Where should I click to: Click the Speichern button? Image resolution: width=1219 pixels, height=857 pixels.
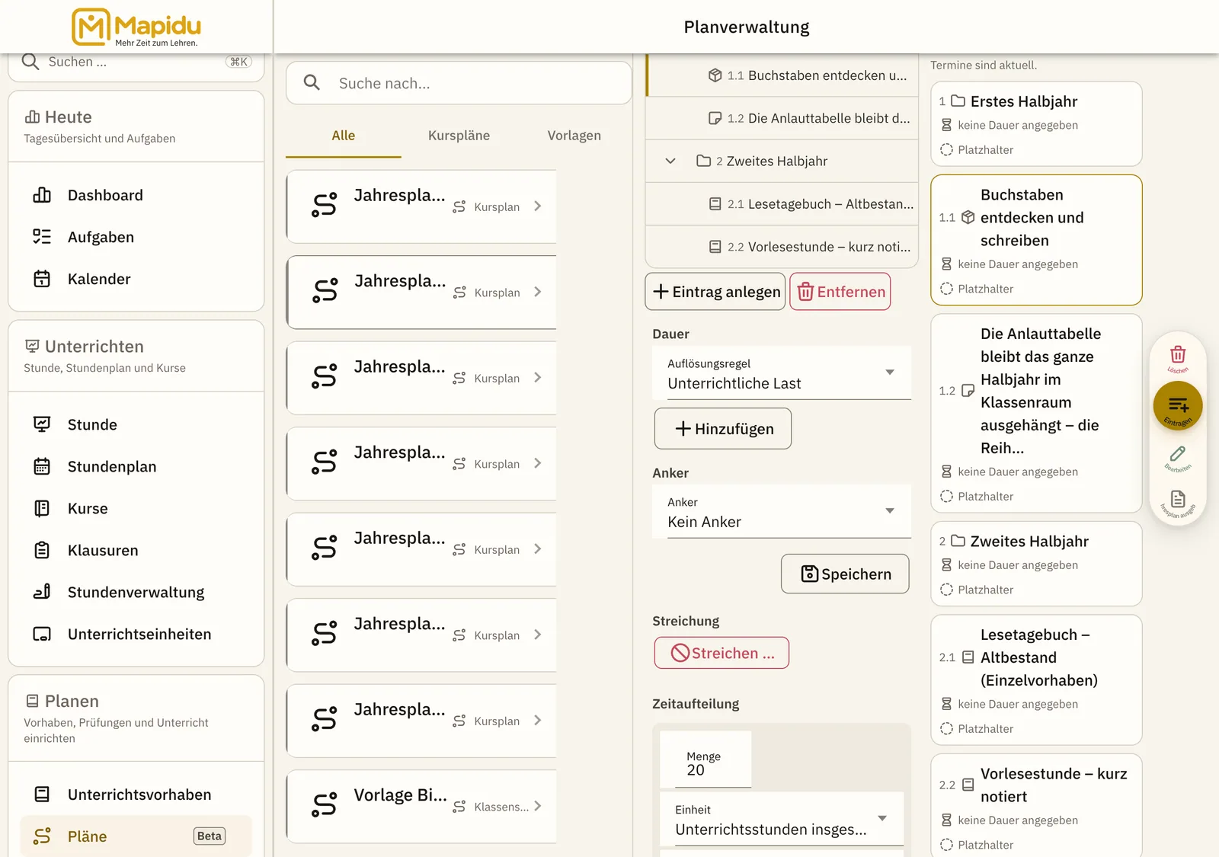point(845,574)
